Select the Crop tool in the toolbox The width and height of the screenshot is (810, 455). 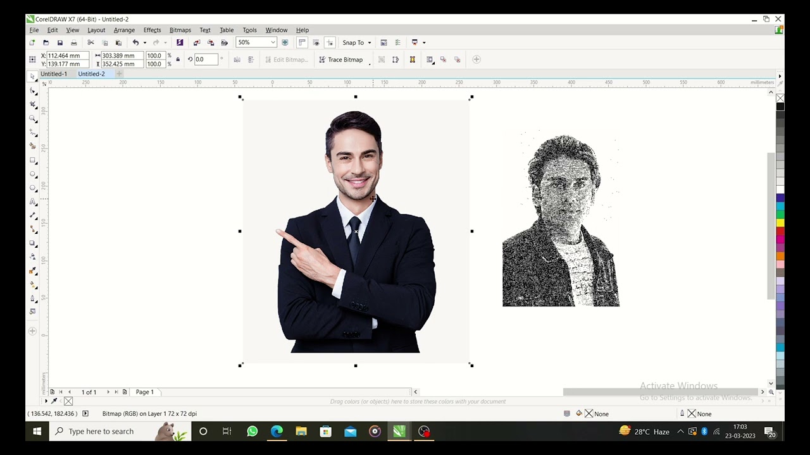point(33,104)
